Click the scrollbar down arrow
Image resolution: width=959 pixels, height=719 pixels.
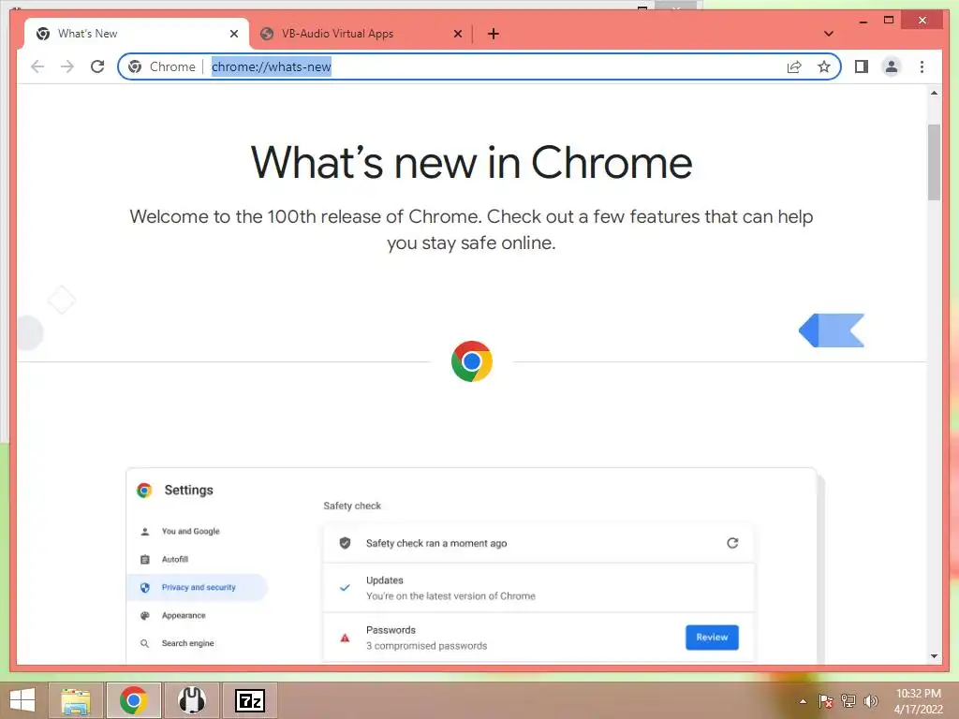click(934, 656)
